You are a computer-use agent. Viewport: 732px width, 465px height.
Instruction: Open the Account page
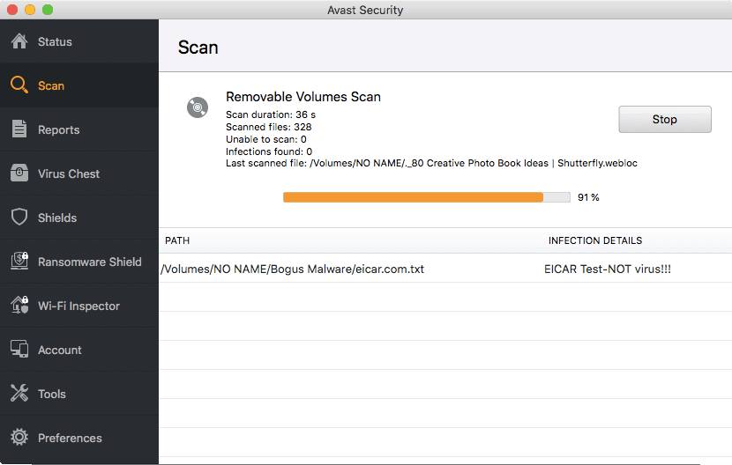(x=79, y=350)
